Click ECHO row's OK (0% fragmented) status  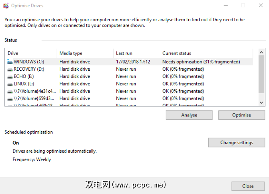click(183, 76)
